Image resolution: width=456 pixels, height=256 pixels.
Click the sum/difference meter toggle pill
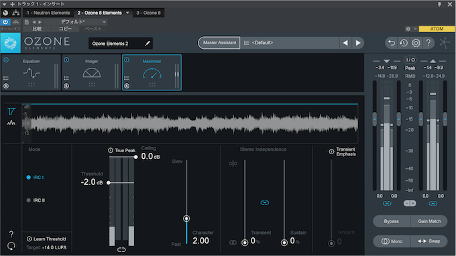[x=410, y=204]
